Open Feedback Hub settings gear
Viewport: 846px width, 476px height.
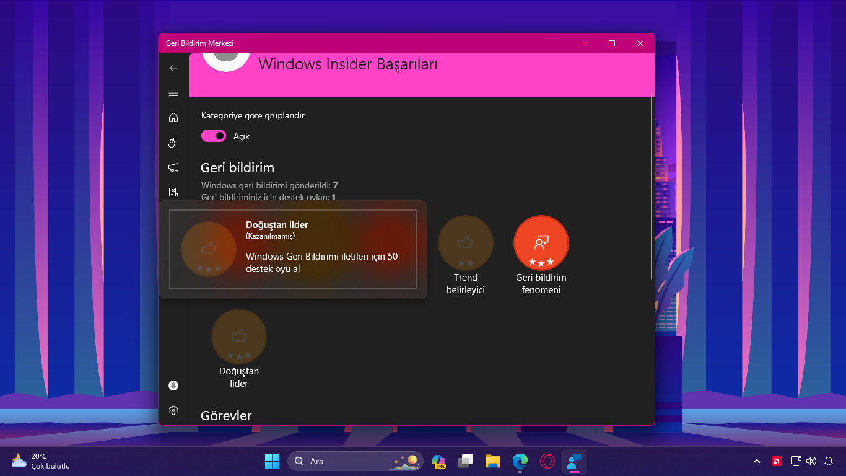(x=173, y=410)
